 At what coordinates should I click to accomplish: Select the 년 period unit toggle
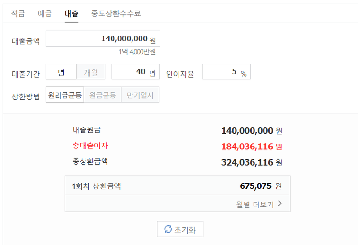[61, 72]
